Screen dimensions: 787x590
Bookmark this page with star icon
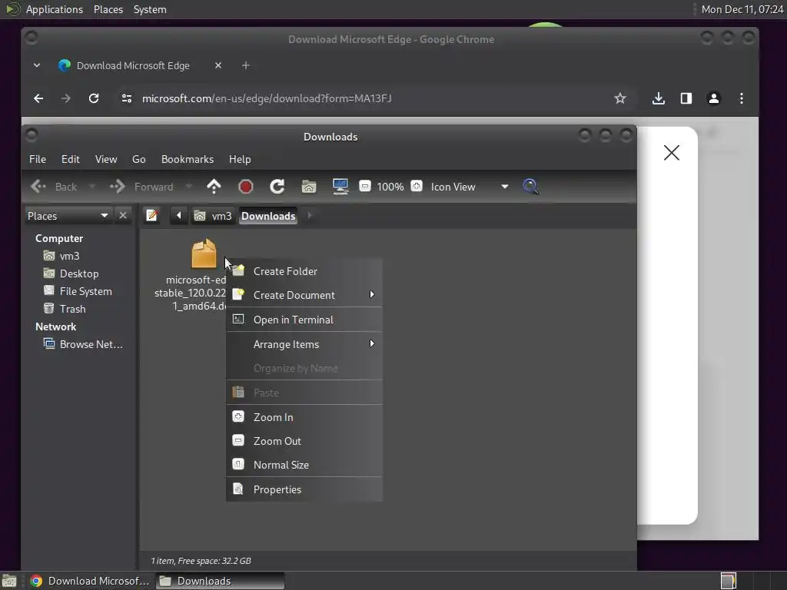point(620,98)
